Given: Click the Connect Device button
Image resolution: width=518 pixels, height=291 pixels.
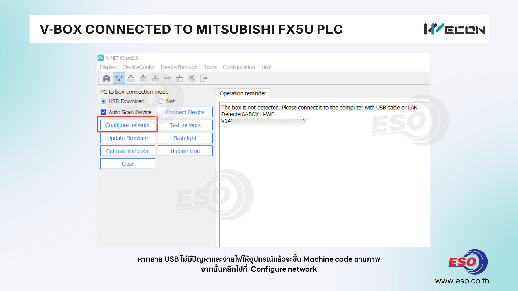Looking at the screenshot, I should pyautogui.click(x=185, y=112).
